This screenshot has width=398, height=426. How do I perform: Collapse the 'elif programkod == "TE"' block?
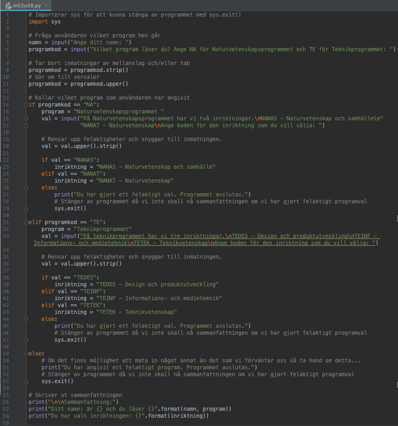[26, 222]
